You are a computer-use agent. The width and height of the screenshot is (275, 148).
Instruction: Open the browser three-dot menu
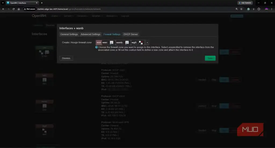click(272, 9)
